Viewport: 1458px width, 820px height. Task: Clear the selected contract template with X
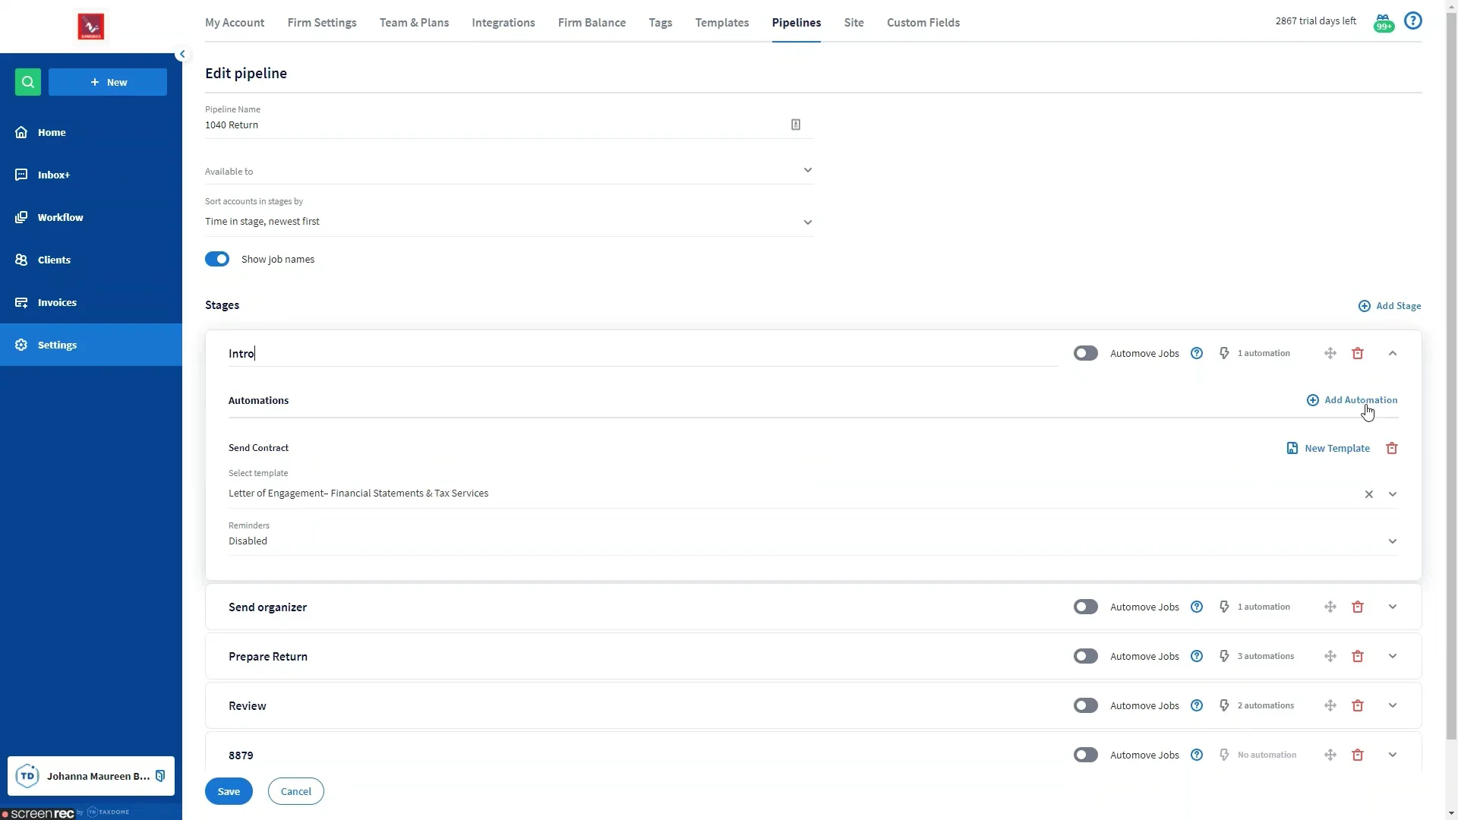click(x=1369, y=494)
